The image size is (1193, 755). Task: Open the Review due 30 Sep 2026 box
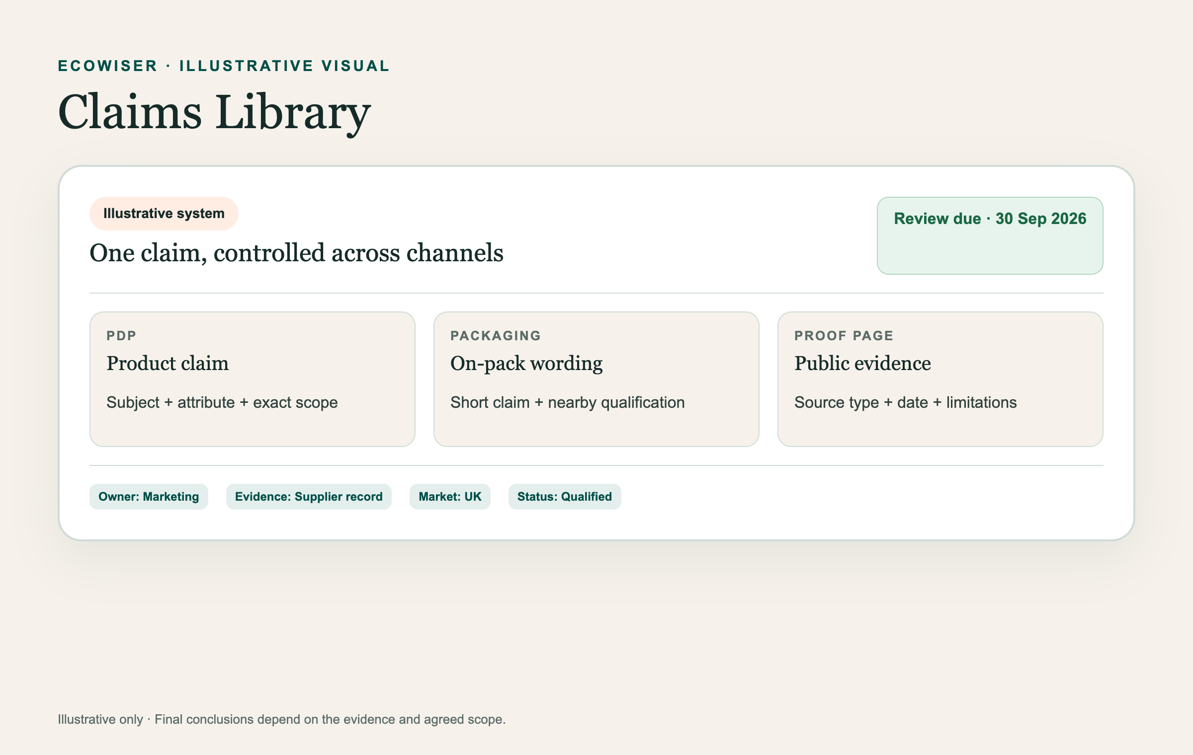click(990, 235)
